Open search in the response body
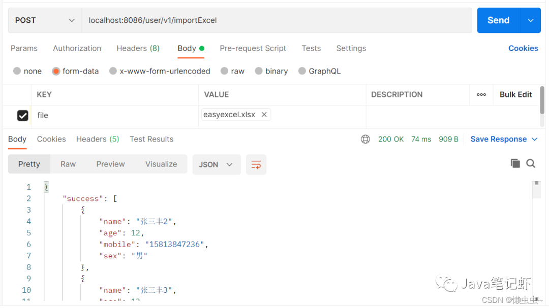549x308 pixels. click(531, 163)
